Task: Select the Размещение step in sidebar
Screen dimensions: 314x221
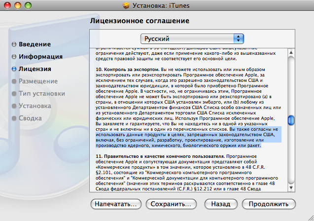Action: point(38,81)
